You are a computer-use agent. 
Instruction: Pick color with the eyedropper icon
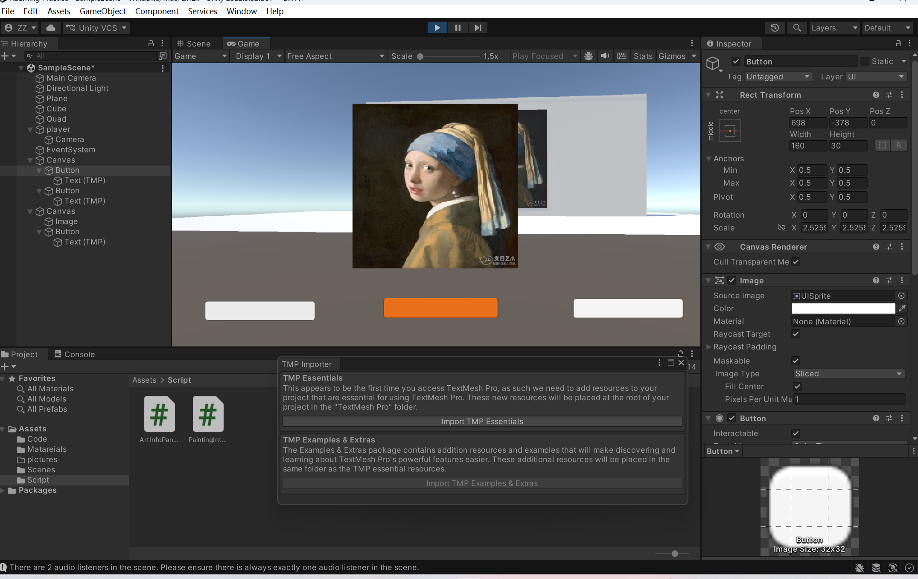(x=902, y=308)
